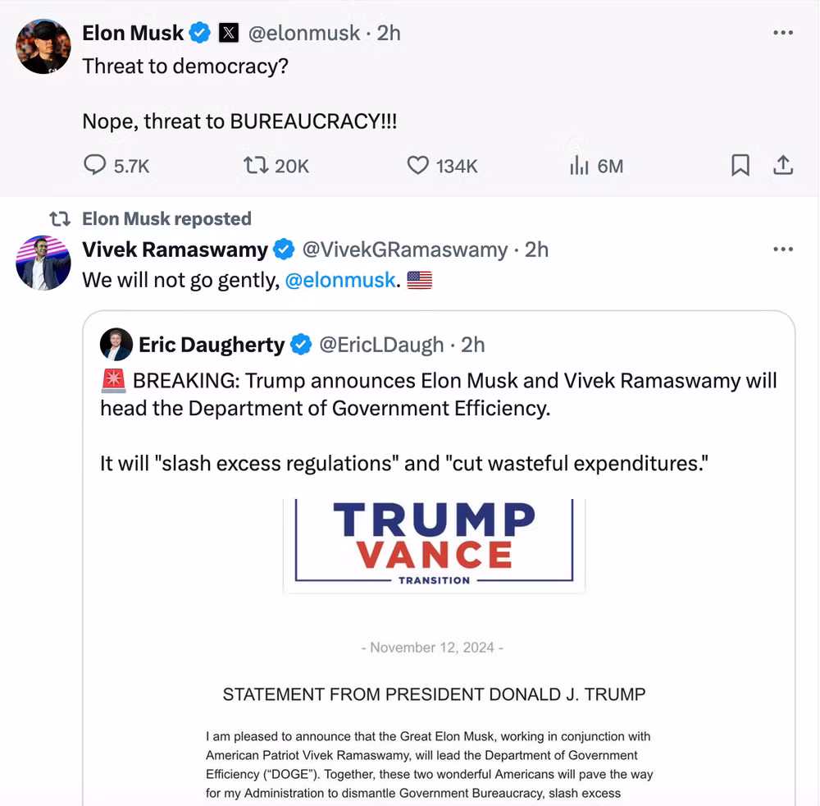Click Eric Daugherty's avatar in quoted tweet
The image size is (820, 806).
point(116,345)
